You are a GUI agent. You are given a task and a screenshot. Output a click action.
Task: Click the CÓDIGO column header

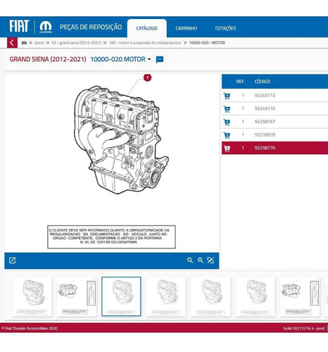pyautogui.click(x=263, y=82)
